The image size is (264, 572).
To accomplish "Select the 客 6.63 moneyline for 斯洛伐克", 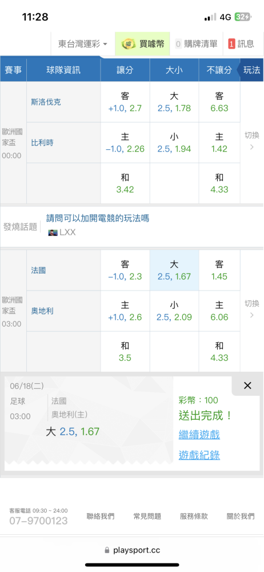I will (x=219, y=102).
